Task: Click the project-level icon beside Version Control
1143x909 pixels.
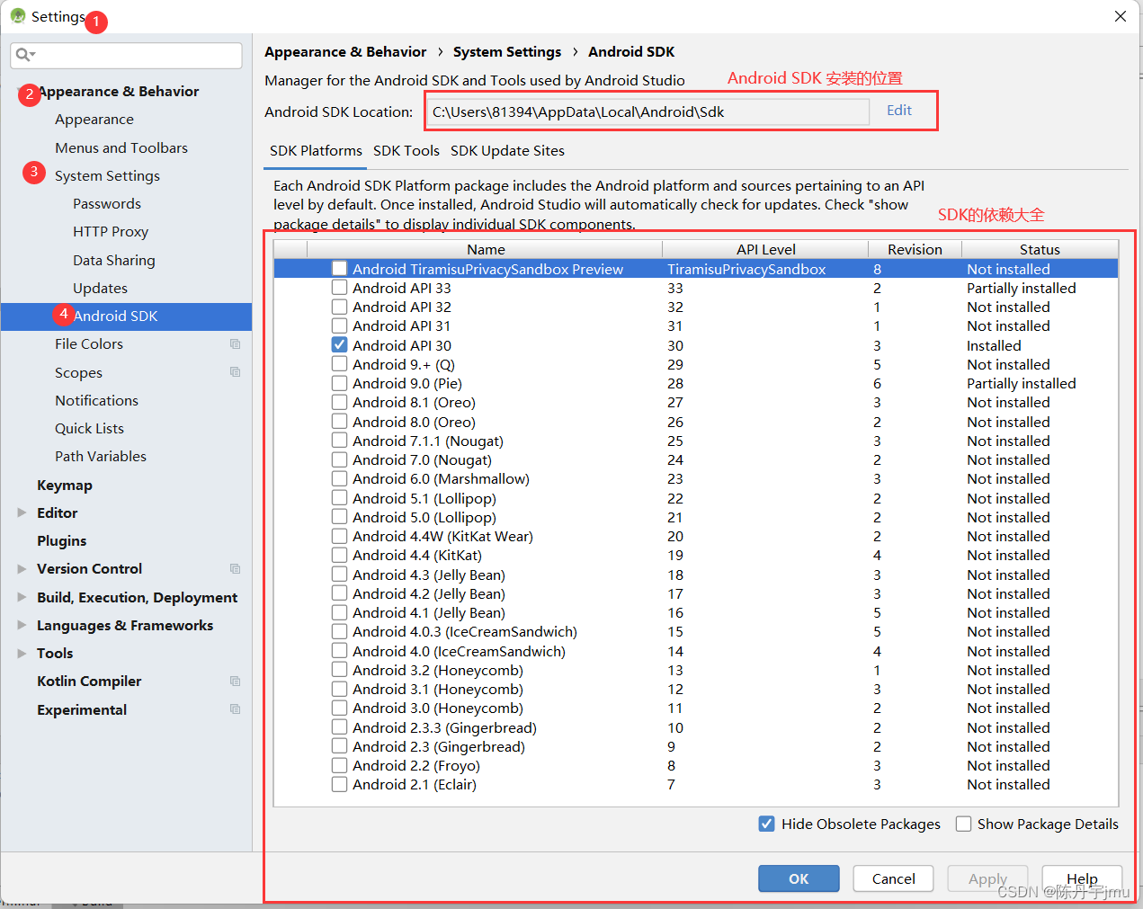Action: [x=236, y=569]
